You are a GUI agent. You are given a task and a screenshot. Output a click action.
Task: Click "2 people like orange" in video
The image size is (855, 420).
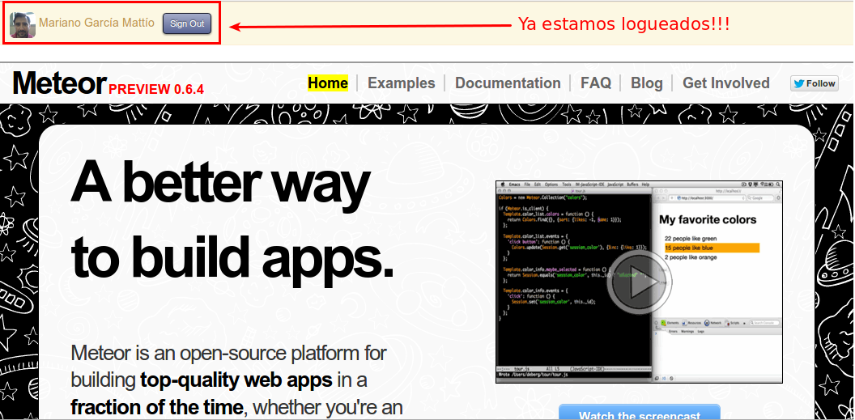click(691, 257)
